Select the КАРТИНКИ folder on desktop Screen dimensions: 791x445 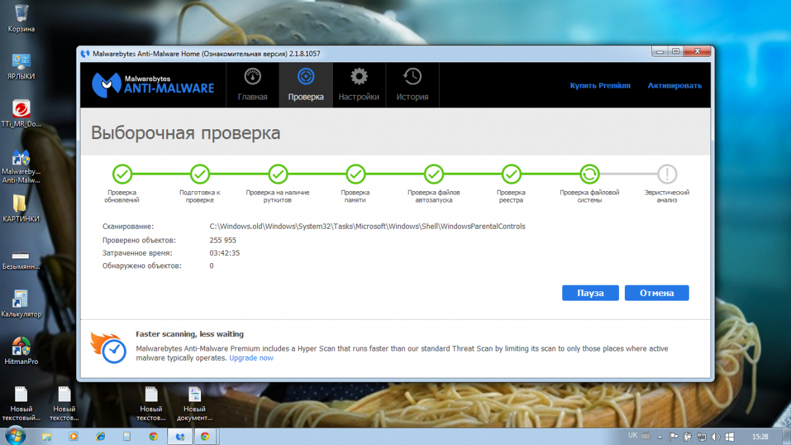pyautogui.click(x=21, y=208)
